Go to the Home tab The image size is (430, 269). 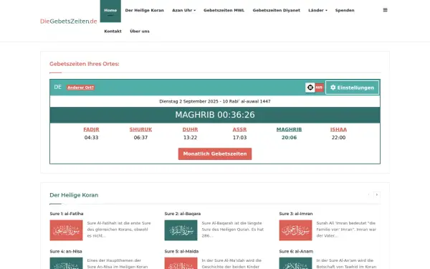tap(110, 11)
